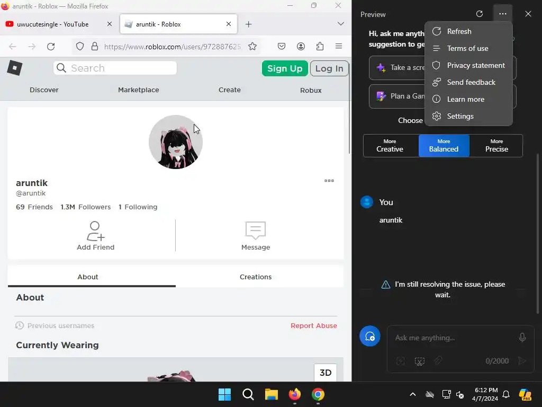Open Firefox hamburger application menu
Image resolution: width=542 pixels, height=407 pixels.
(x=339, y=46)
